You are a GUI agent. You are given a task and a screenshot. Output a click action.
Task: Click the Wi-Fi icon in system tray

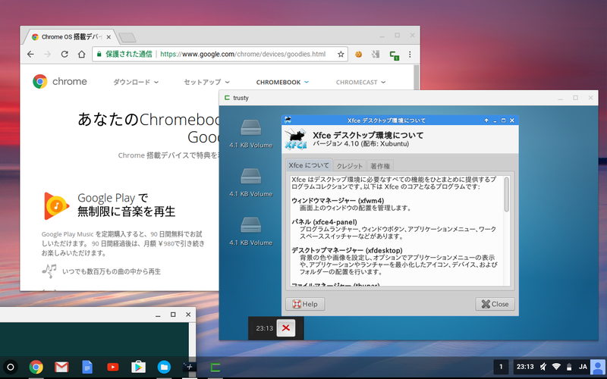tap(556, 367)
